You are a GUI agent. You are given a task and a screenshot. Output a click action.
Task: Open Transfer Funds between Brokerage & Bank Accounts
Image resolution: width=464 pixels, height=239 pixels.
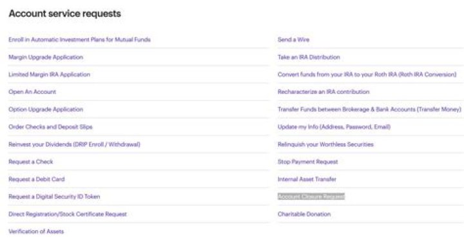click(369, 110)
